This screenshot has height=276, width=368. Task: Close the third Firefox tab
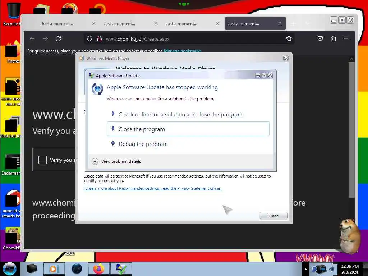click(x=217, y=23)
